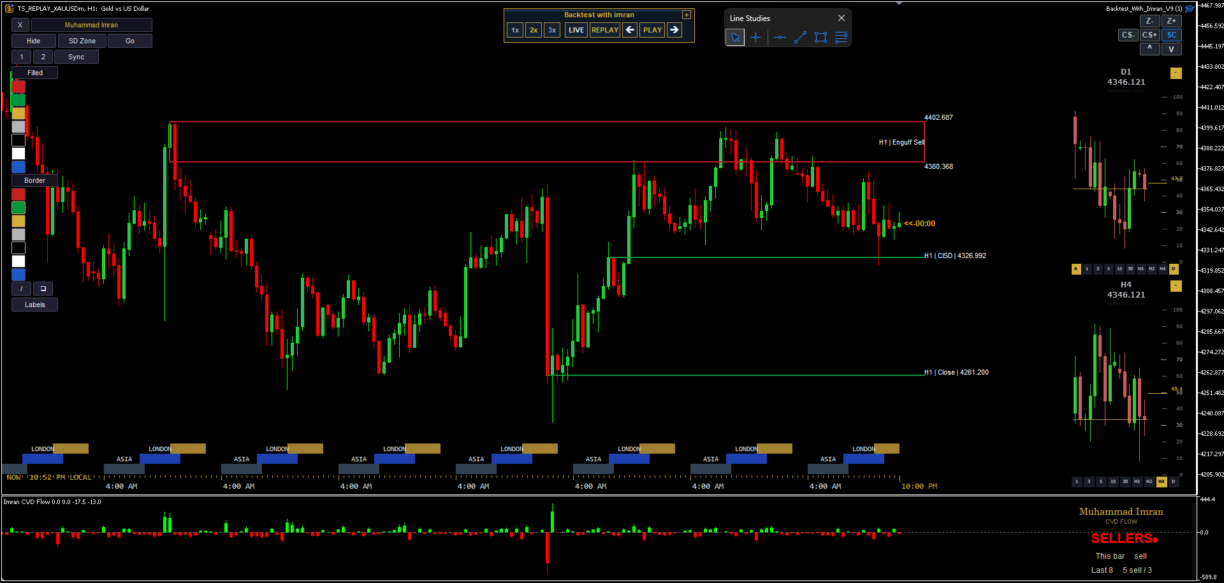This screenshot has width=1224, height=583.
Task: Select tab 2 in left panel
Action: 43,57
